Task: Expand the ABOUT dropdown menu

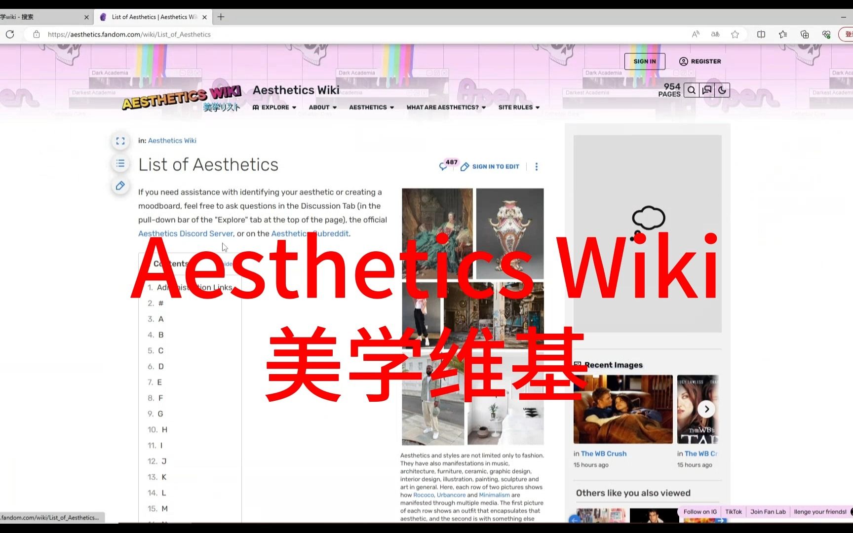Action: pyautogui.click(x=323, y=107)
